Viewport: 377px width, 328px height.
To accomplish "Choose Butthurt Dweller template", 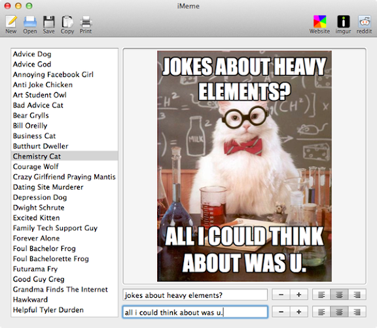I will (x=64, y=146).
